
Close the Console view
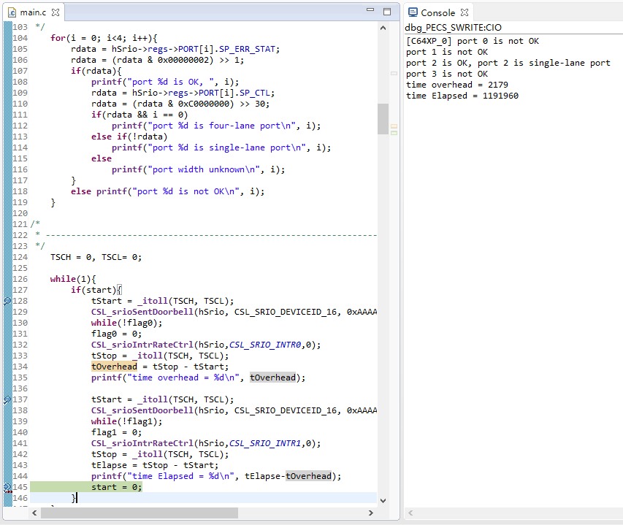pos(465,12)
